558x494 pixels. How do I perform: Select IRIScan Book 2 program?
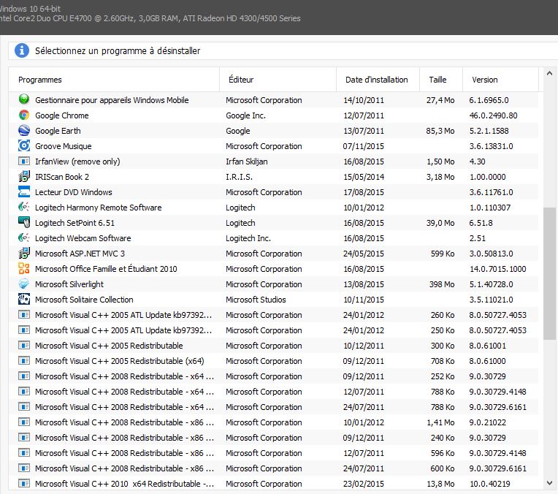click(x=61, y=177)
